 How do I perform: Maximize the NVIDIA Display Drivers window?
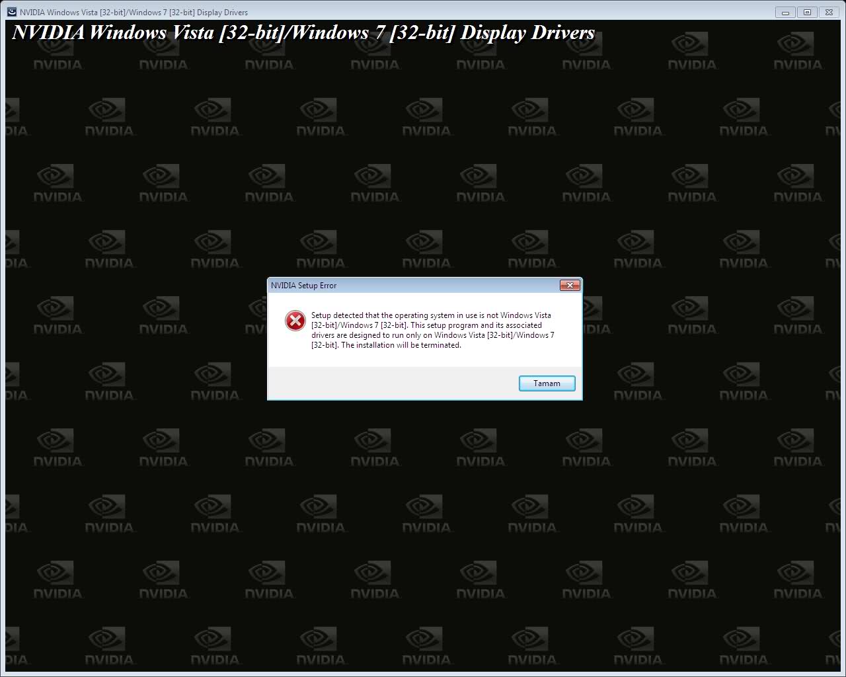[x=807, y=12]
